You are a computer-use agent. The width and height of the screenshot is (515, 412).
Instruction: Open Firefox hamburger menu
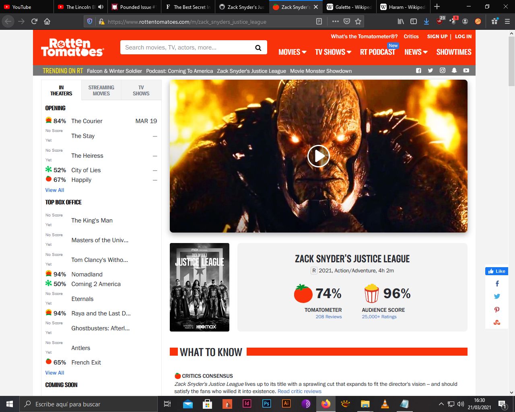click(x=507, y=21)
